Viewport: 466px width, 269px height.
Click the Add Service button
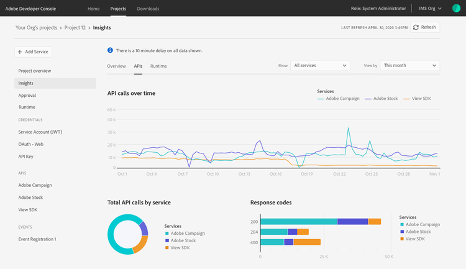pos(34,52)
